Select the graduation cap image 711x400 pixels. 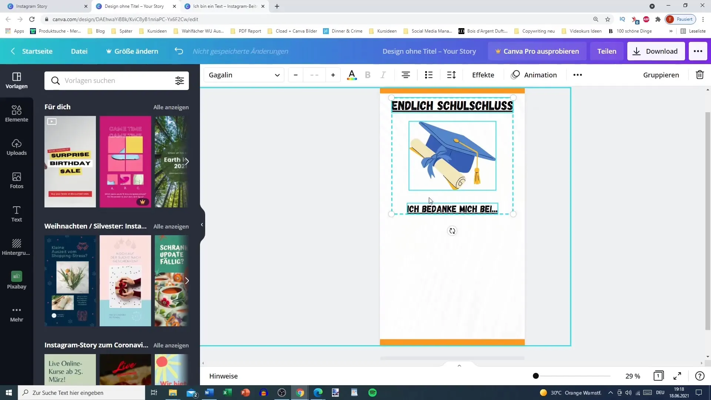coord(452,156)
